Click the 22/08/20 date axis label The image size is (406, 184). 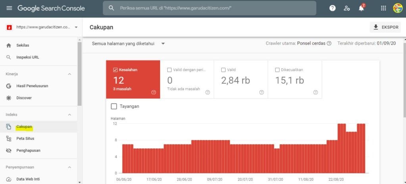pyautogui.click(x=336, y=179)
